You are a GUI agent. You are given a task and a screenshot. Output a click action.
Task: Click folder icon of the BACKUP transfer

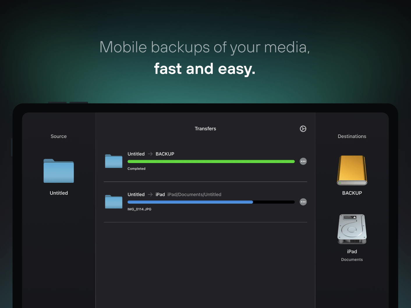click(114, 161)
